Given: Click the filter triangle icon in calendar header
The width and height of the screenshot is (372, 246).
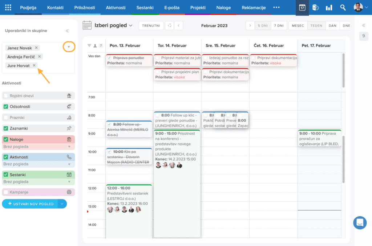Looking at the screenshot, I should 89,45.
